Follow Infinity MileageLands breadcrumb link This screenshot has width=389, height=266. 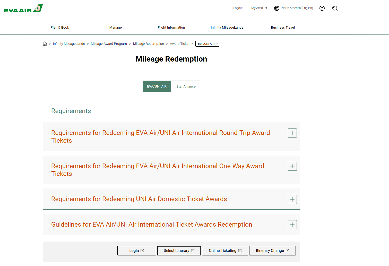click(69, 44)
